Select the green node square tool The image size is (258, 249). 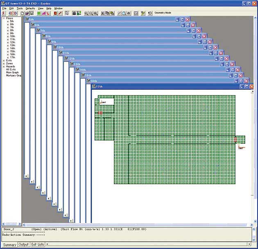click(39, 14)
